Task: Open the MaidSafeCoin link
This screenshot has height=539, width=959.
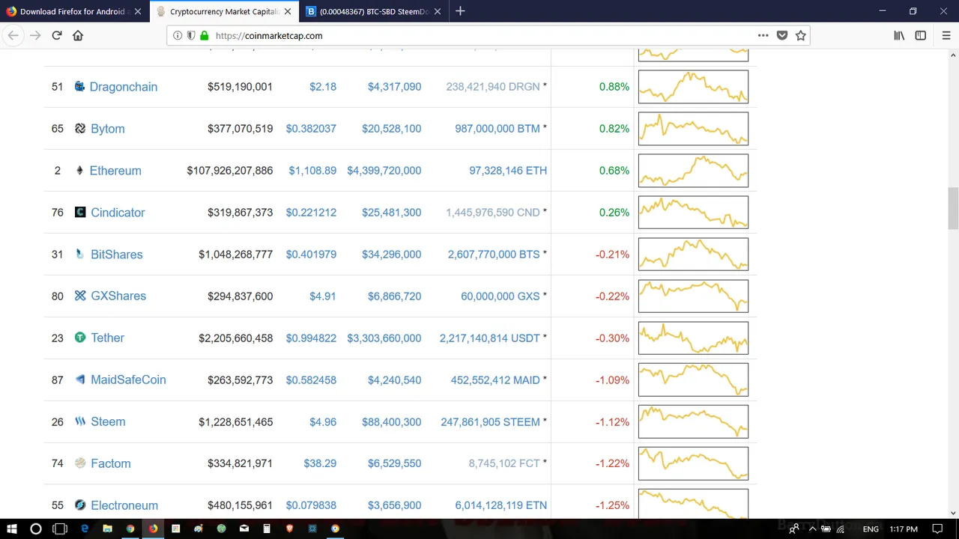Action: [128, 380]
